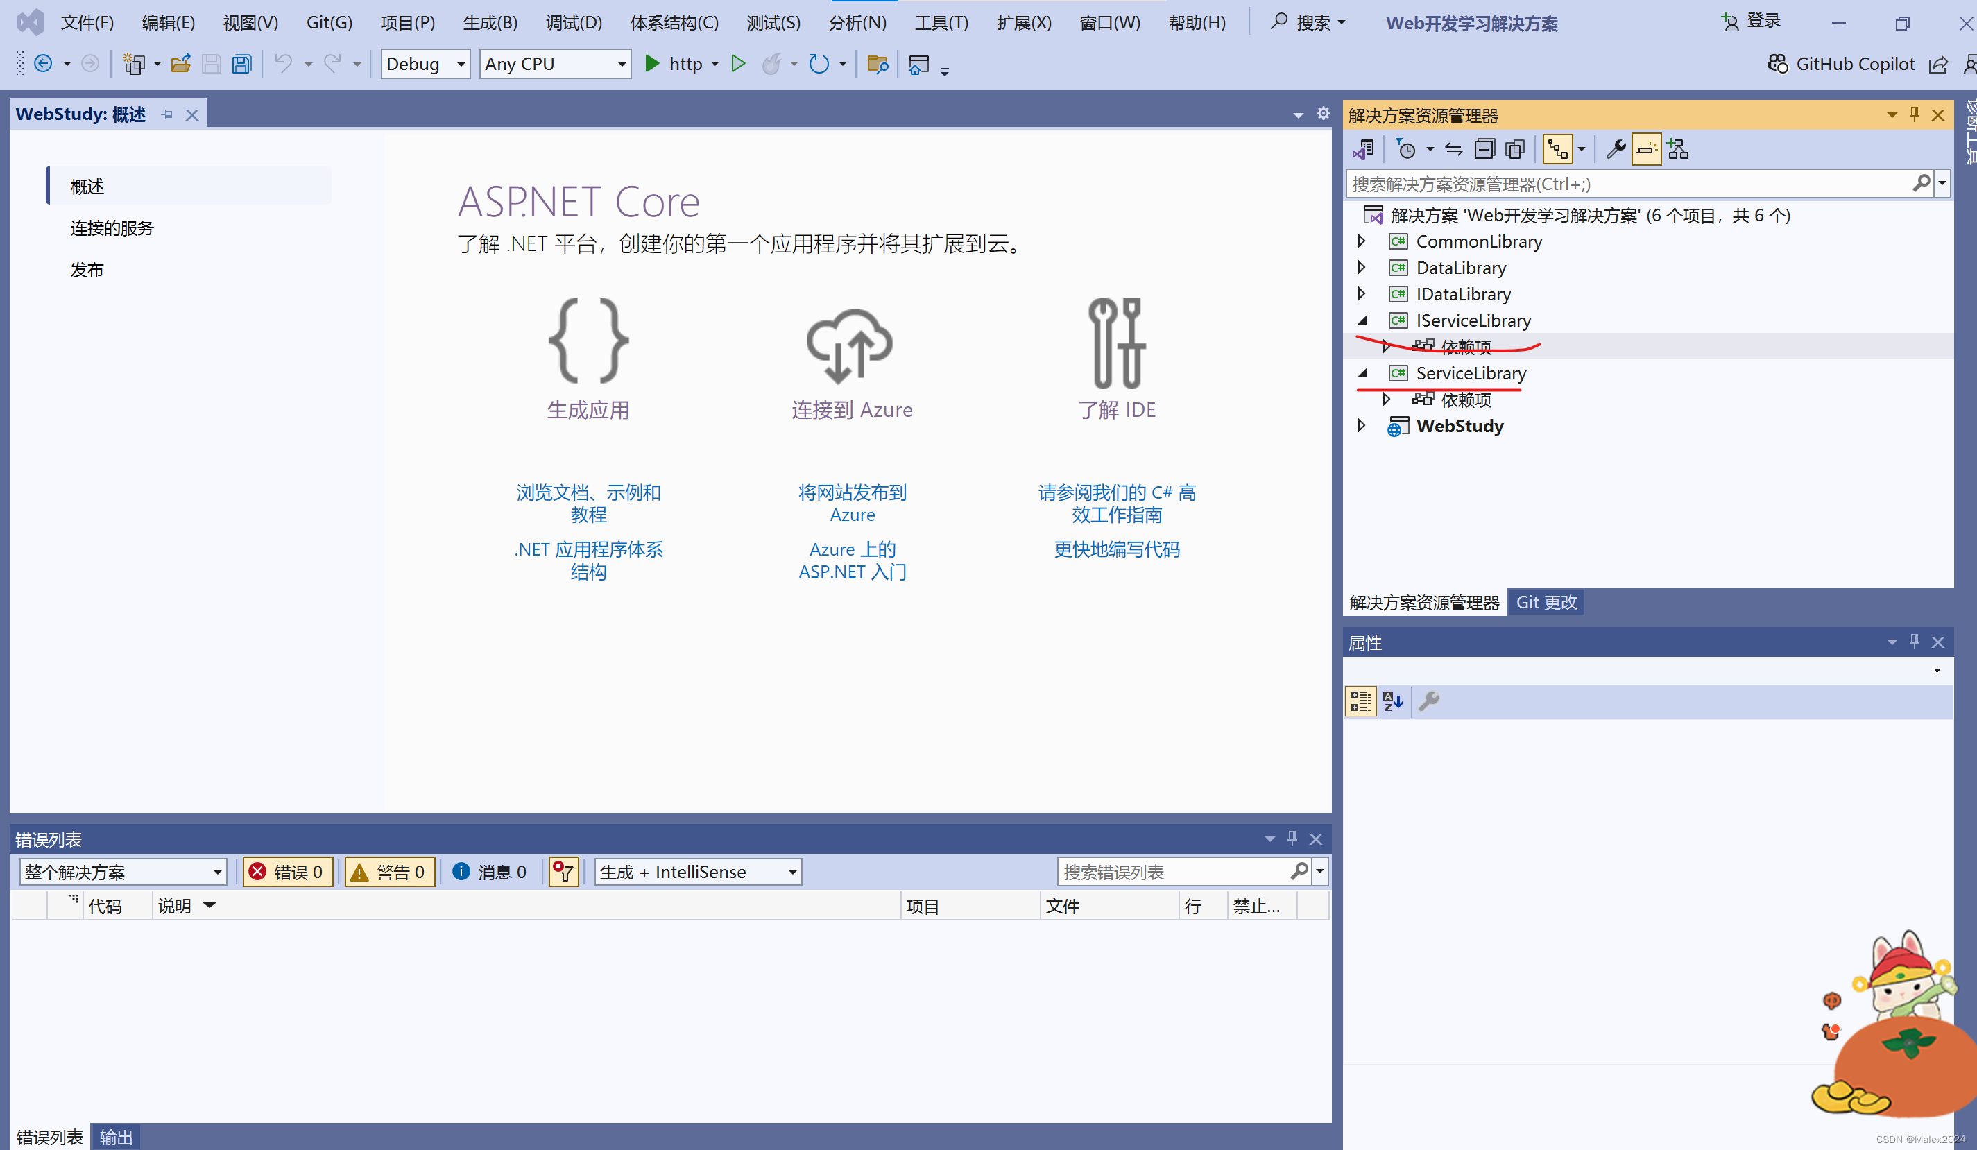
Task: Open the 调试(D) menu
Action: click(574, 22)
